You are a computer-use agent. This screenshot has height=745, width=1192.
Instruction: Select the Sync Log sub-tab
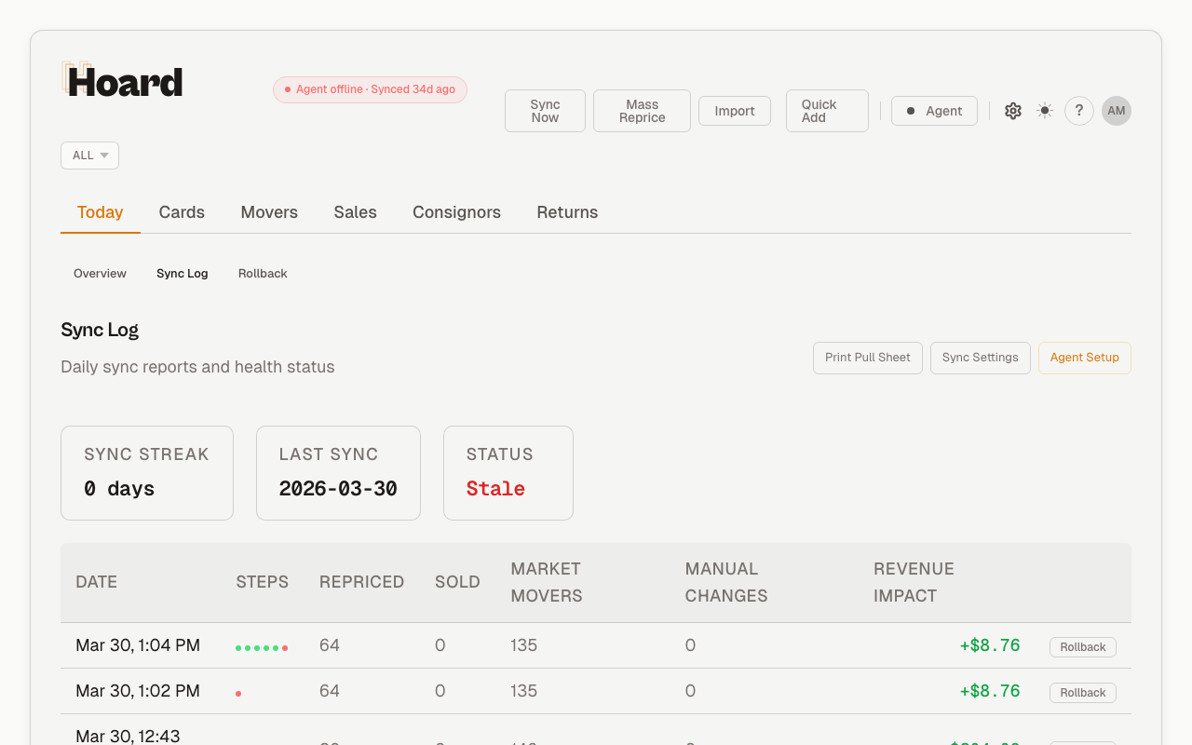point(183,274)
